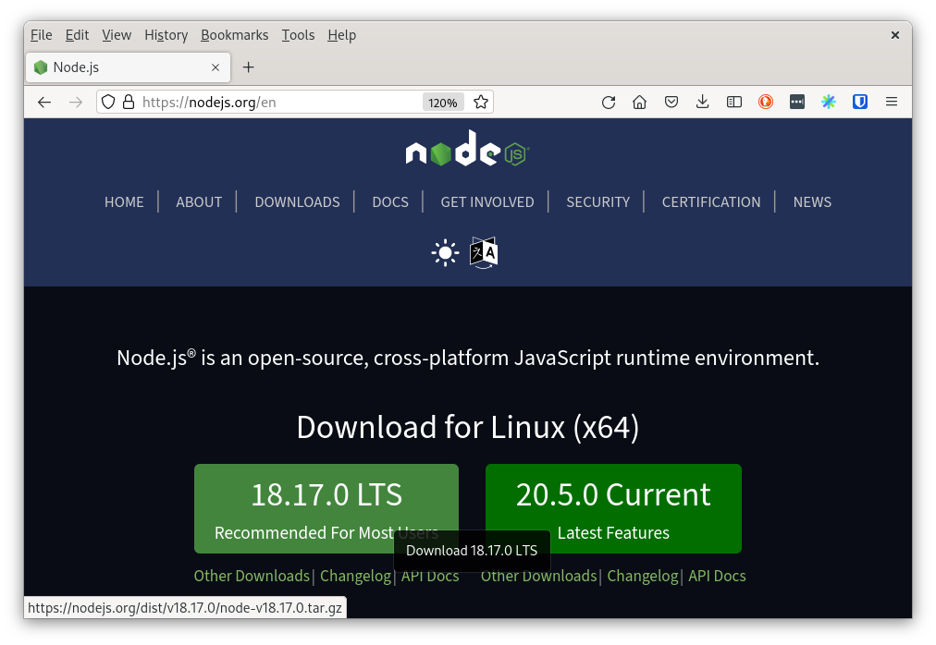This screenshot has height=645, width=936.
Task: Open the Bitwarden extension
Action: [x=859, y=102]
